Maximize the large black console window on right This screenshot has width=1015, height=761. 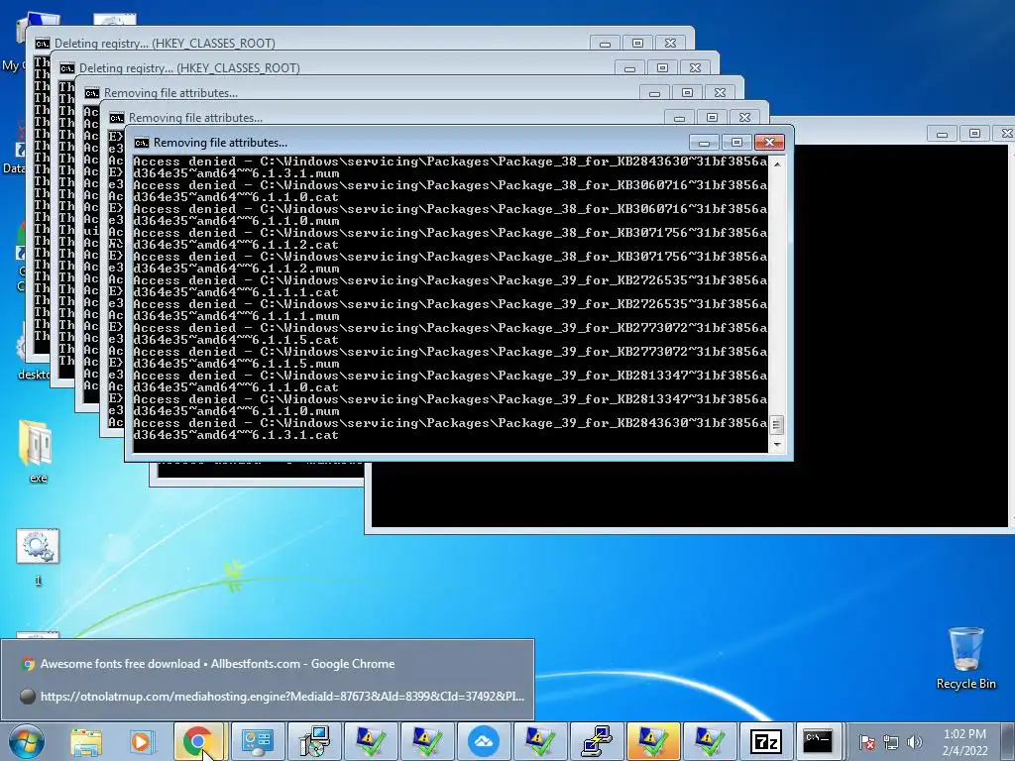tap(974, 134)
